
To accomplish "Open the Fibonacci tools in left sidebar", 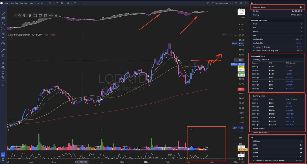I will 3,19.
